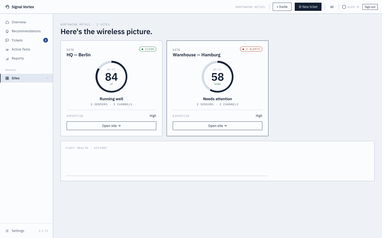Screen dimensions: 382x238
Task: Click the user avatar circle icon
Action: coord(344,7)
